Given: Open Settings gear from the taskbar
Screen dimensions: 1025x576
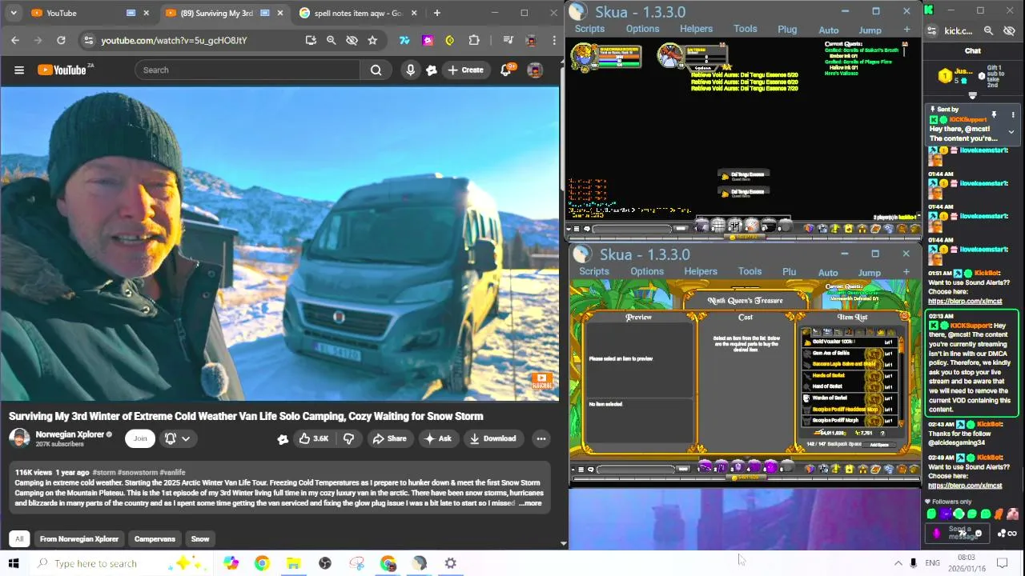Looking at the screenshot, I should click(x=451, y=563).
